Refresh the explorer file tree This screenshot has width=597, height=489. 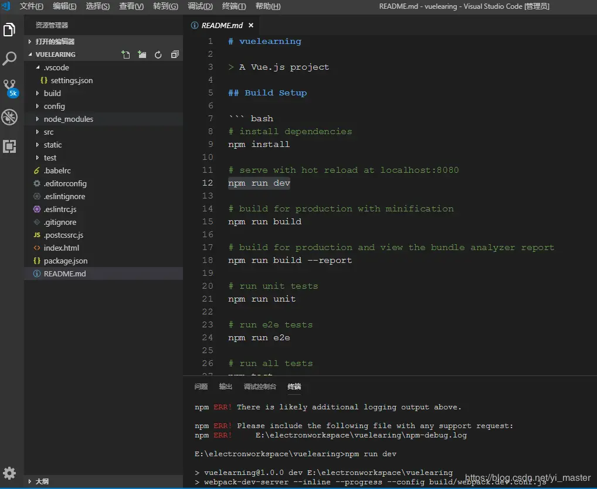(158, 54)
